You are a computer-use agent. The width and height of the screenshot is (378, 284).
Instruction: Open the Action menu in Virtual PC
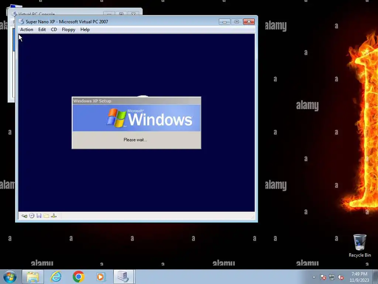(27, 30)
